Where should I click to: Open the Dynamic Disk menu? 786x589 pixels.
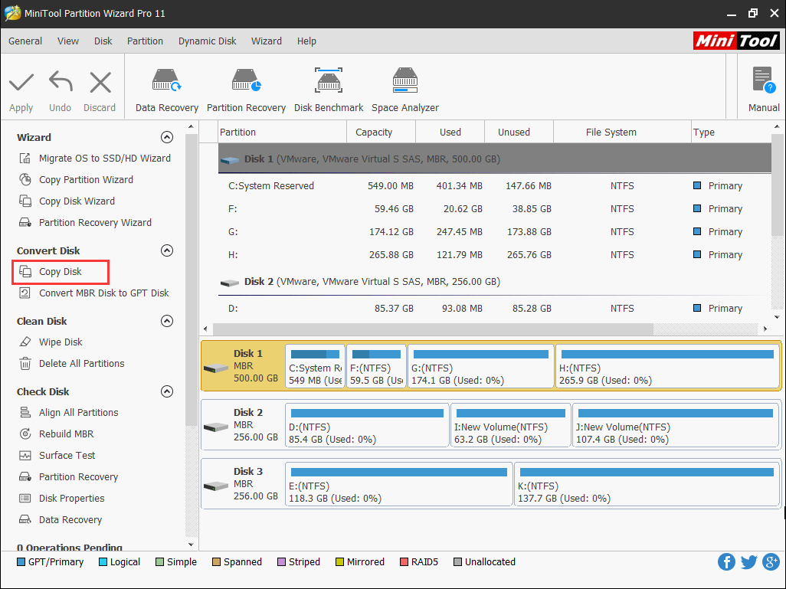207,41
